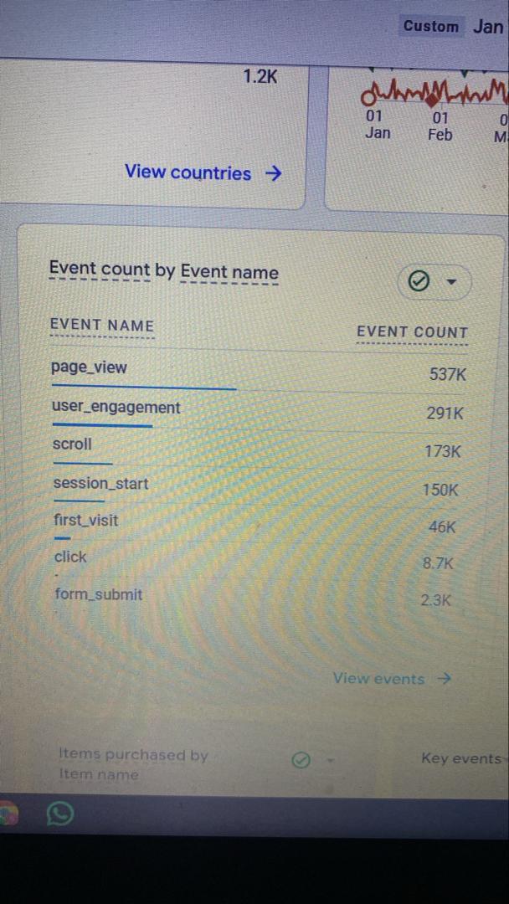This screenshot has width=509, height=904.
Task: Open the first_visit event entry
Action: [86, 520]
